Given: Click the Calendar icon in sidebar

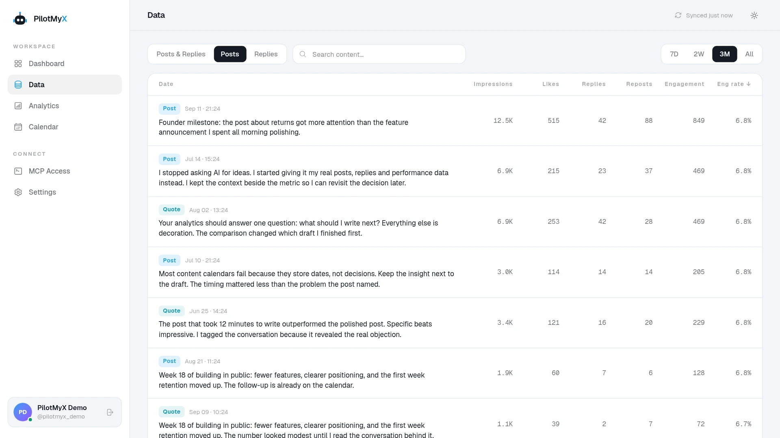Looking at the screenshot, I should 18,127.
